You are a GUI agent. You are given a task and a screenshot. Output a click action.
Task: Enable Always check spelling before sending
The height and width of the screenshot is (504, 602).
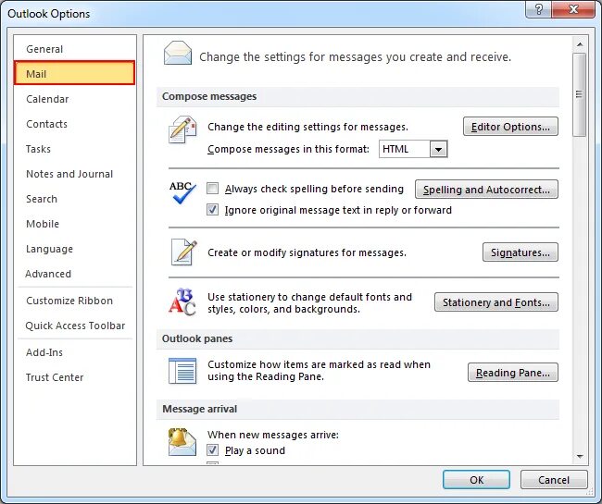(212, 188)
